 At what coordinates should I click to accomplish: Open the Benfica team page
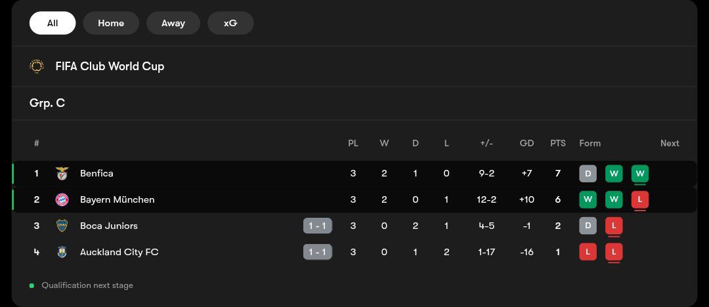coord(97,174)
